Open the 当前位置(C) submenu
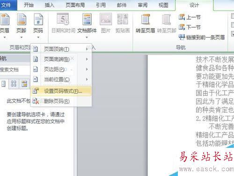The height and width of the screenshot is (176, 234). click(x=61, y=79)
